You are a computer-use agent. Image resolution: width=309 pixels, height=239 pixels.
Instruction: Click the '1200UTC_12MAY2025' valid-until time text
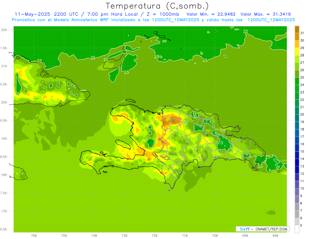(x=271, y=20)
